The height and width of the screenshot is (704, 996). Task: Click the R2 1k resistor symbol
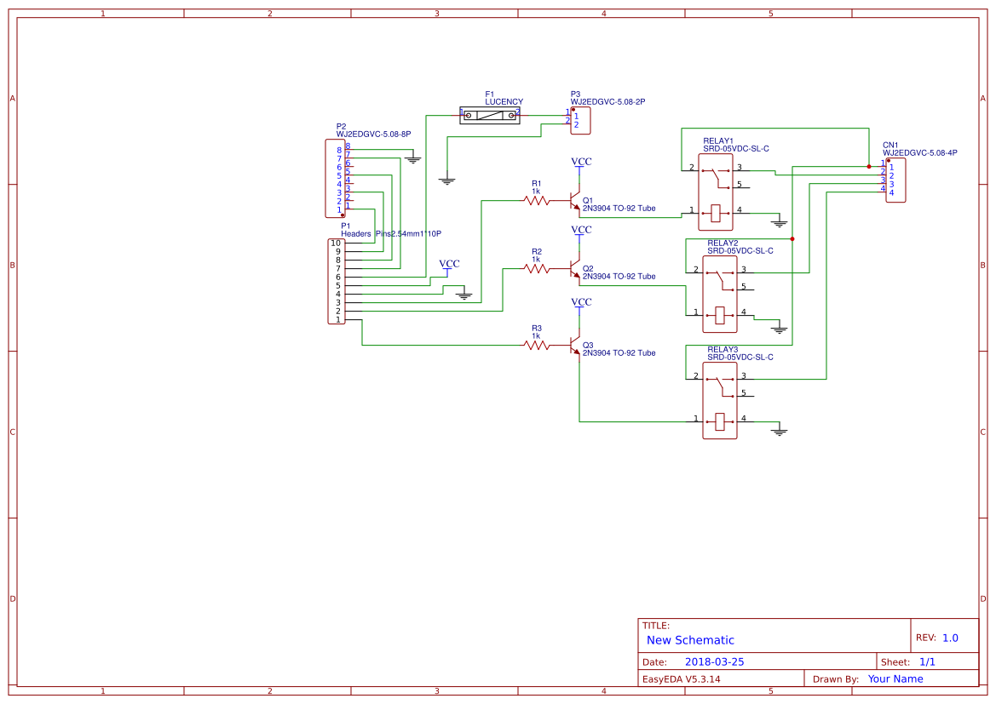[x=537, y=268]
